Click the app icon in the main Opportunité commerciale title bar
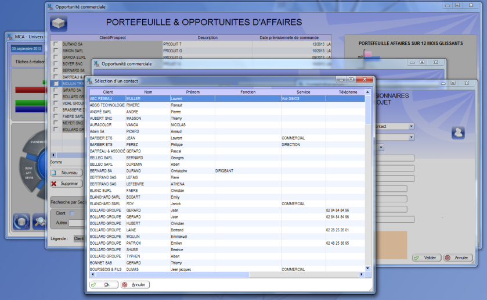The image size is (487, 300). tap(50, 6)
